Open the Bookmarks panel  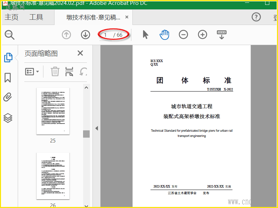pos(8,78)
